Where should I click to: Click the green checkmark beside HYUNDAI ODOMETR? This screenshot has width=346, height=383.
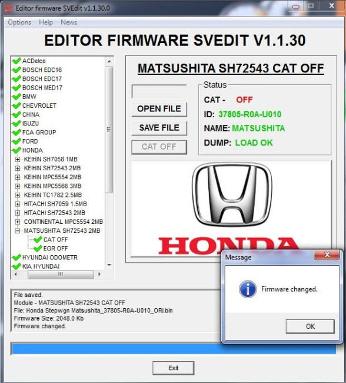pyautogui.click(x=16, y=257)
